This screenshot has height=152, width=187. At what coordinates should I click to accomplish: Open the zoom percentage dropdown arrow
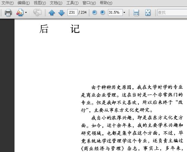coord(124,12)
